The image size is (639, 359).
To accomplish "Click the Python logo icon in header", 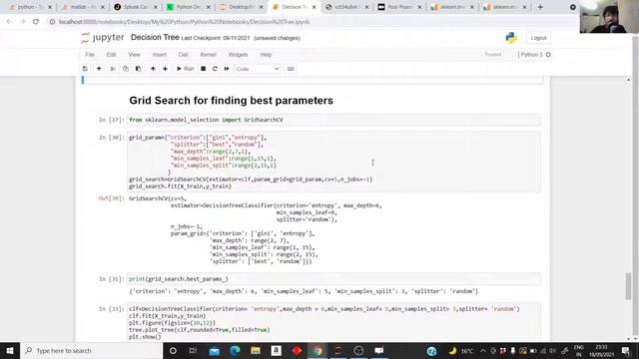I will pyautogui.click(x=511, y=38).
